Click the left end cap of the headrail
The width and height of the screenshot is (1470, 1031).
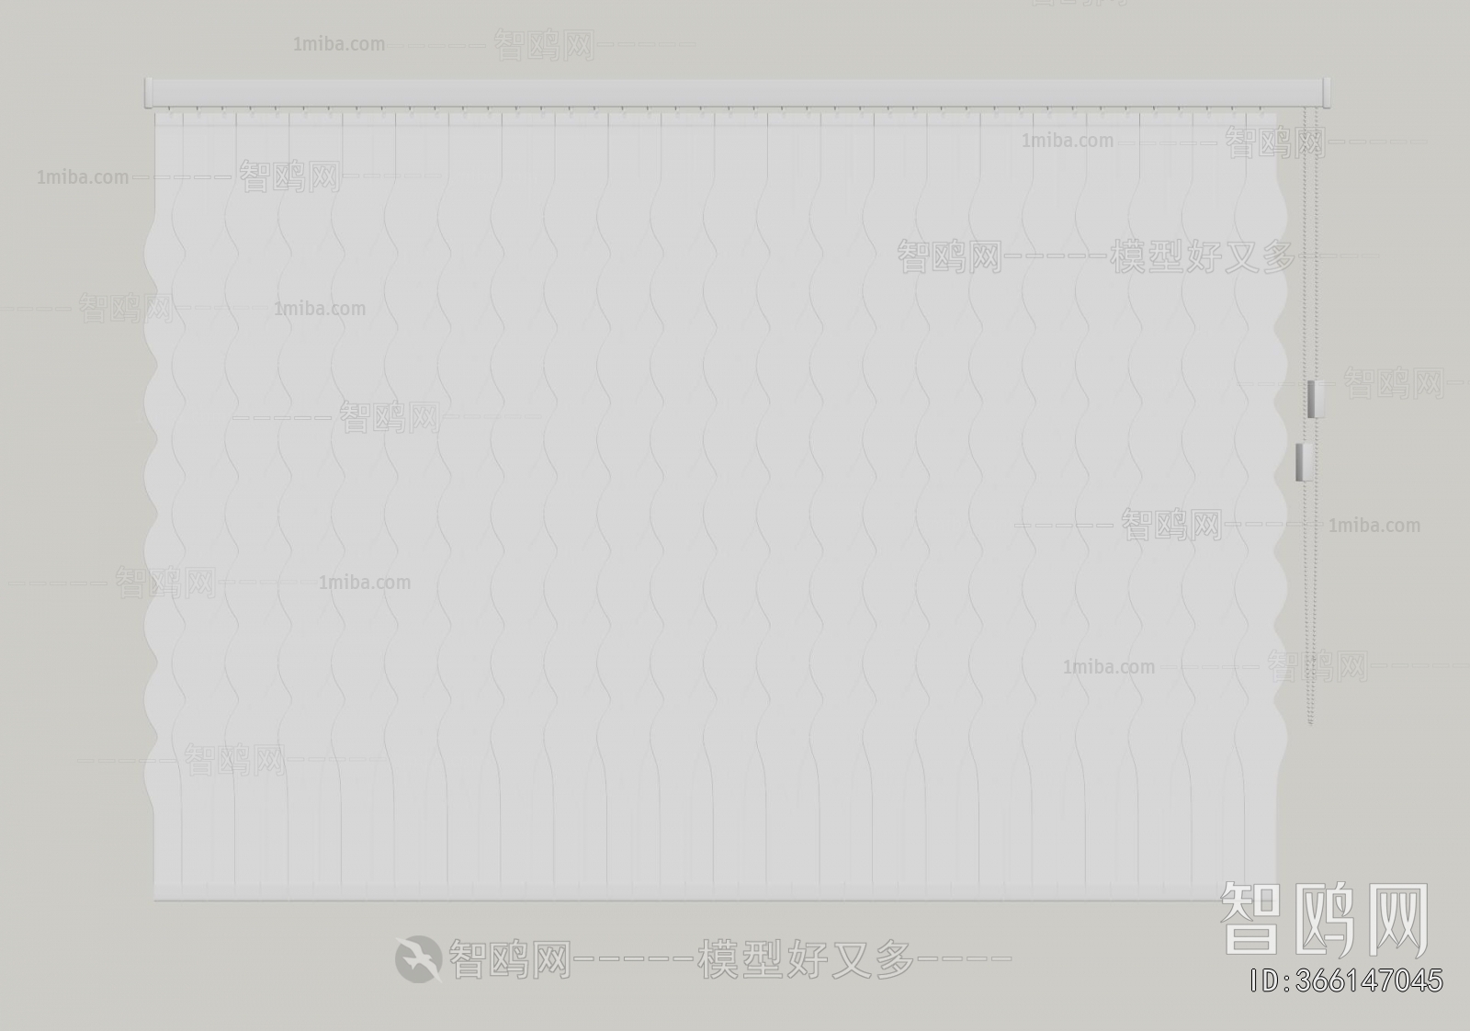[149, 94]
